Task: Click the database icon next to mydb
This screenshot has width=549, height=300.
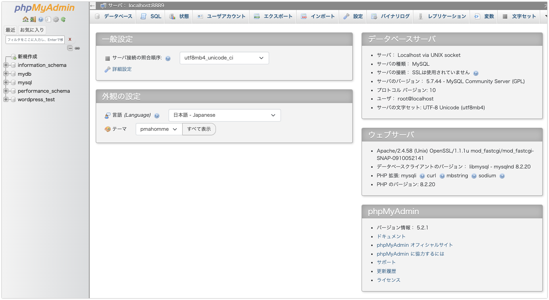Action: point(14,74)
